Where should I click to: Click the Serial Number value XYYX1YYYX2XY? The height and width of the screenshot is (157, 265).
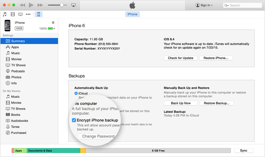click(x=109, y=49)
